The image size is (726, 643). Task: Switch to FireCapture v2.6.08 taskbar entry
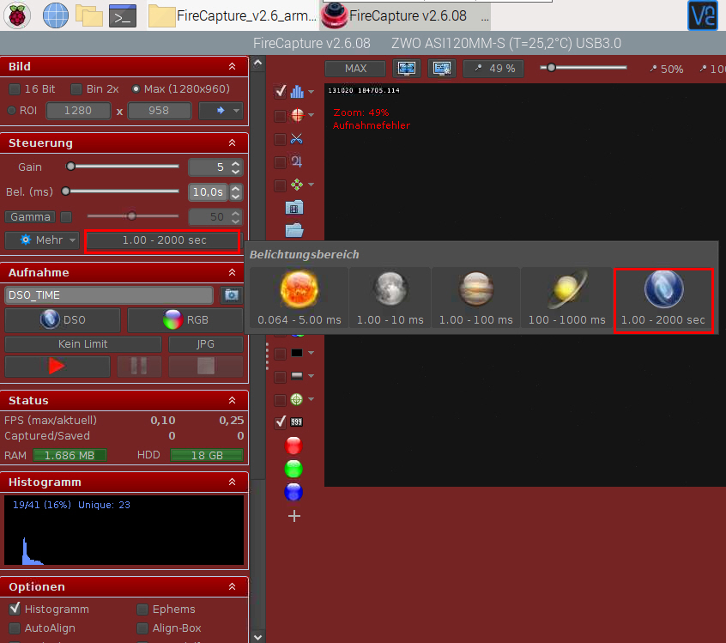(405, 15)
